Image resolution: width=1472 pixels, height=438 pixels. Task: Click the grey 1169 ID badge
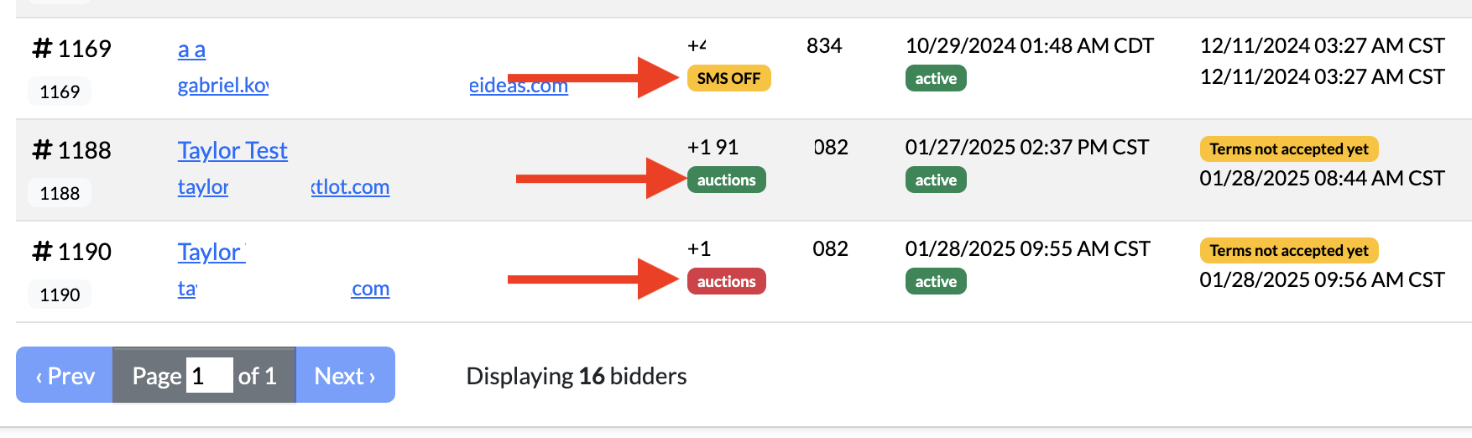(x=60, y=92)
